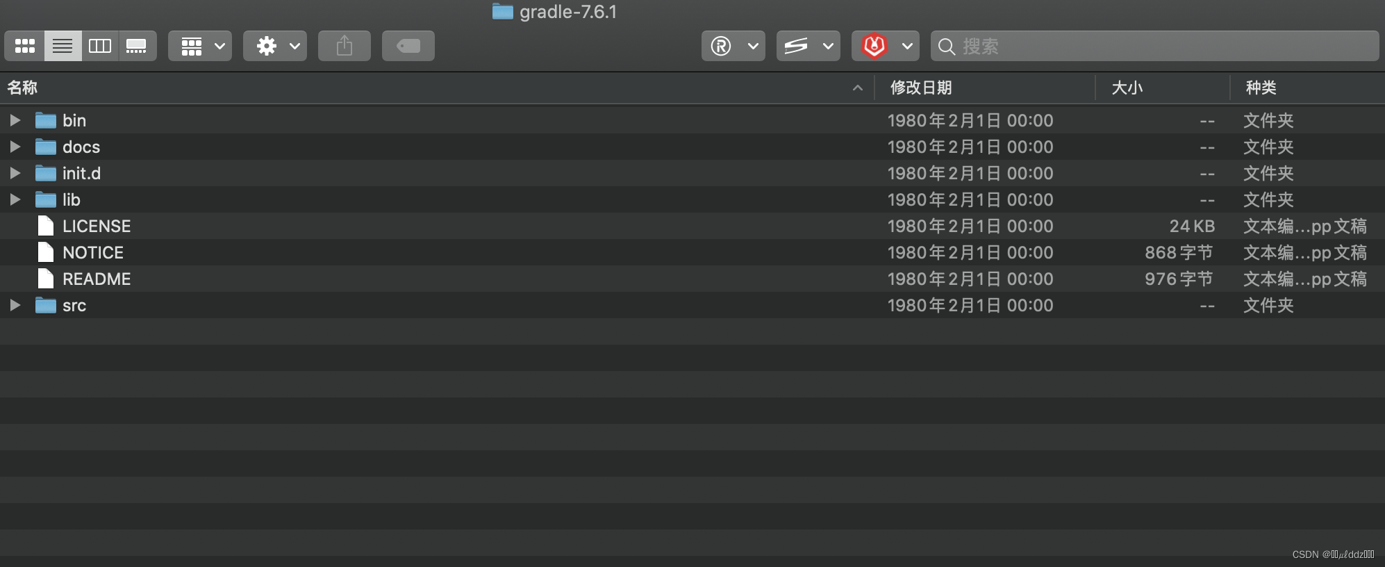Select the LICENSE file icon
1385x567 pixels.
46,226
